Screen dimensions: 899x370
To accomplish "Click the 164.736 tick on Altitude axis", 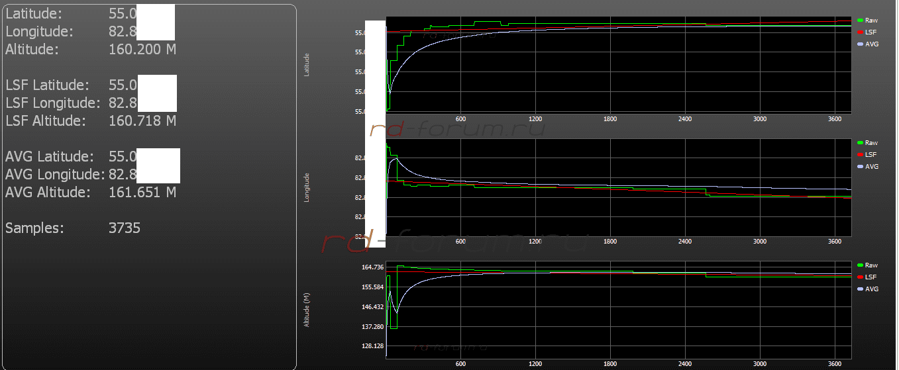I will pyautogui.click(x=372, y=267).
